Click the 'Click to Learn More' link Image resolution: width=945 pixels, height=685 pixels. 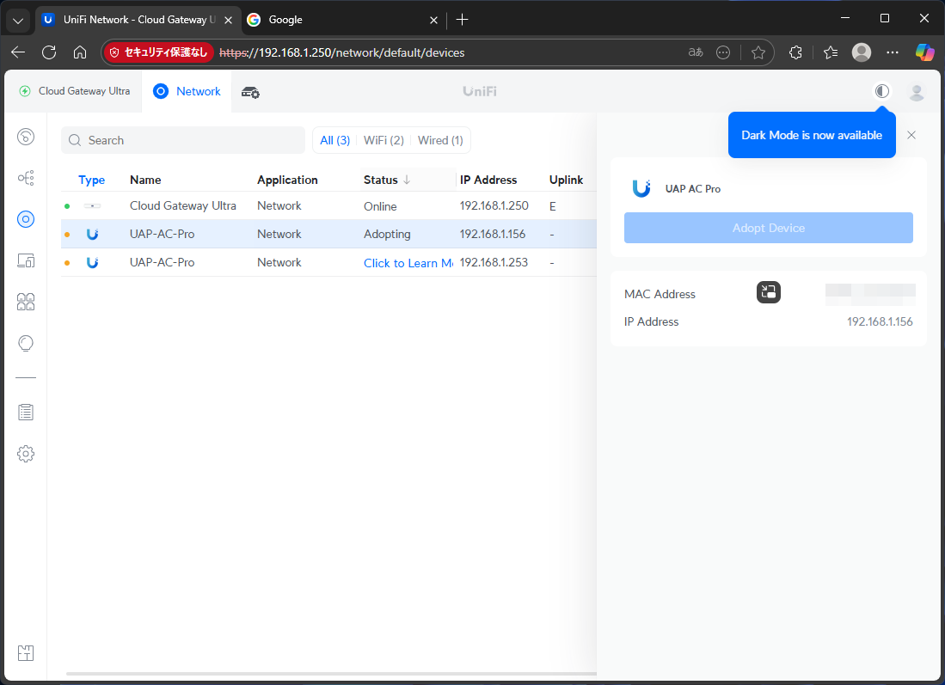(408, 263)
